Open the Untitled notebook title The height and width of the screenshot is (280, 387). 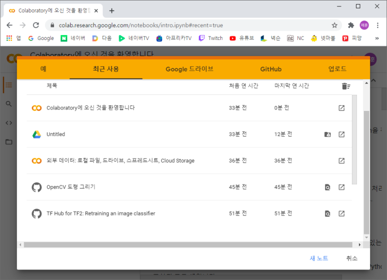click(x=56, y=134)
